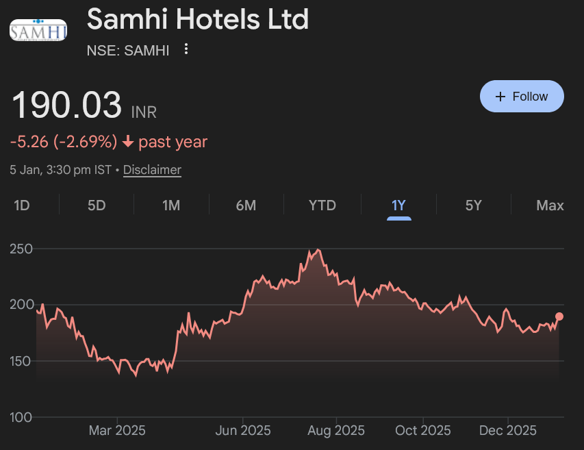Click the red downward arrow indicator
Screen dimensions: 584x450
coord(127,141)
